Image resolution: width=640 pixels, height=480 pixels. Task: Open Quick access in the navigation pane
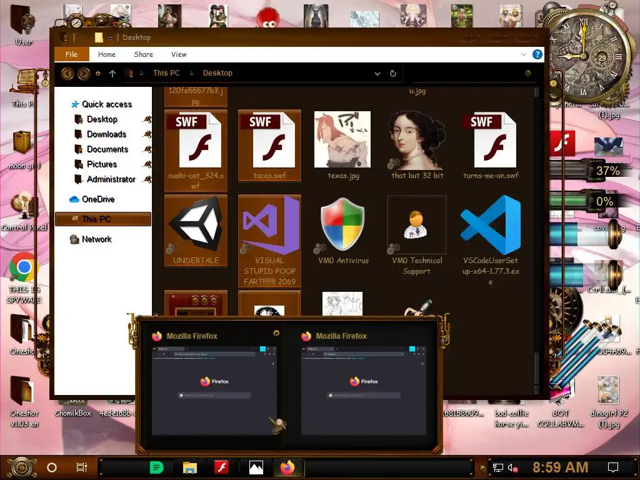106,104
